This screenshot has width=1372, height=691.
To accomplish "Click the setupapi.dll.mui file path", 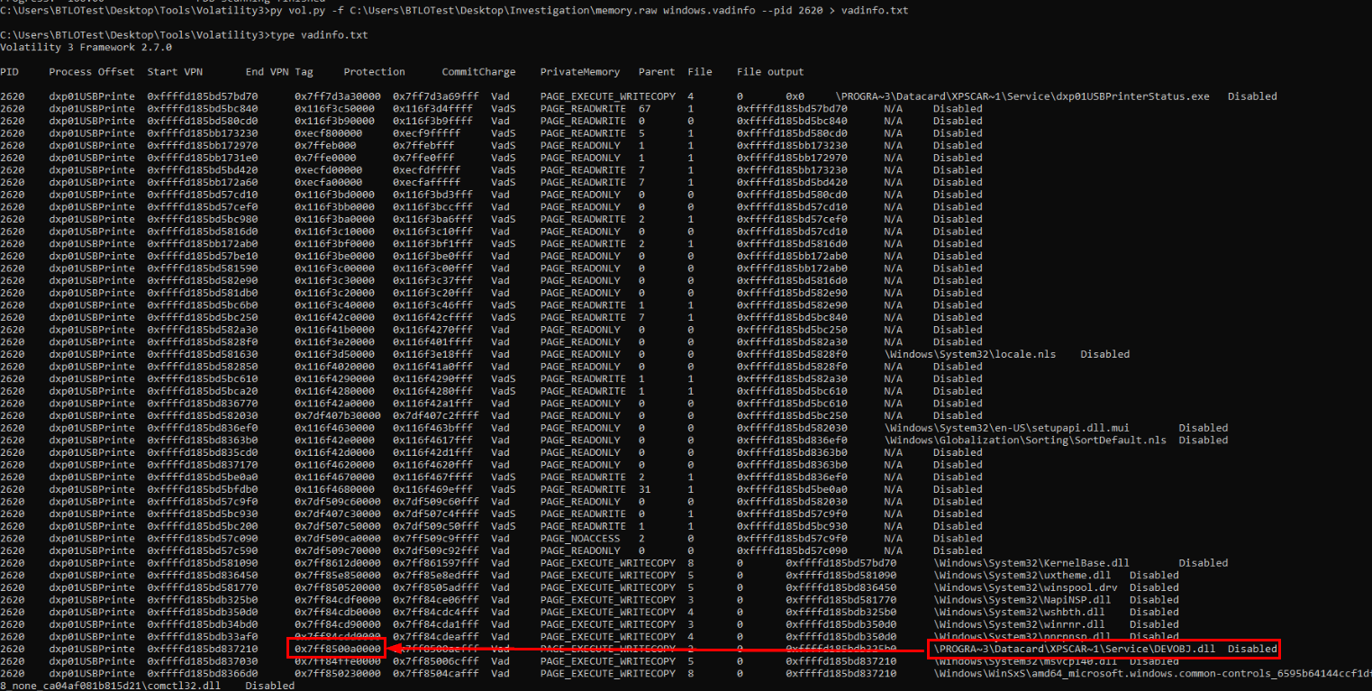I will [1007, 428].
